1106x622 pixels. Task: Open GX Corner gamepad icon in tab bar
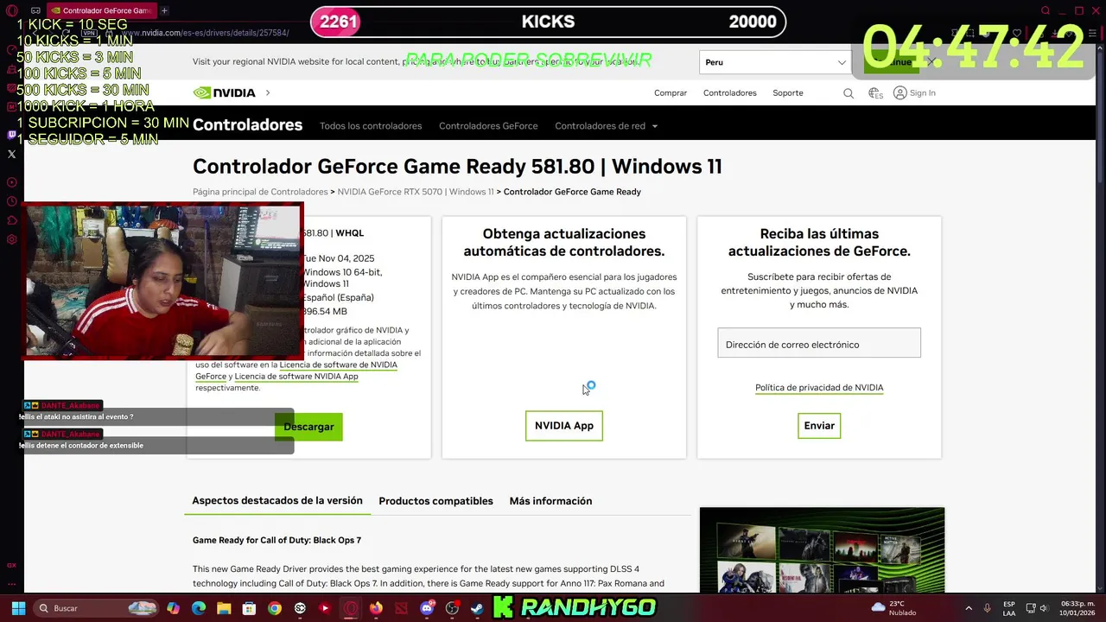[35, 11]
